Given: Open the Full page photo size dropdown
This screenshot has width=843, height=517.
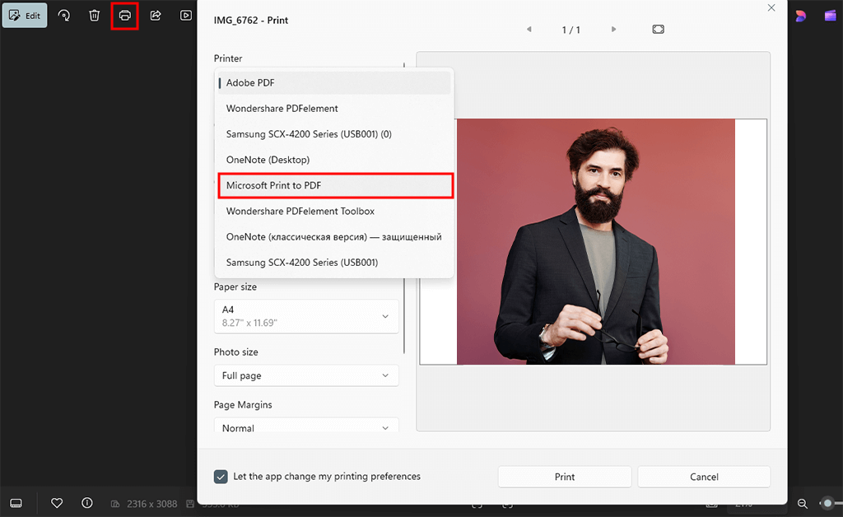Looking at the screenshot, I should tap(306, 375).
